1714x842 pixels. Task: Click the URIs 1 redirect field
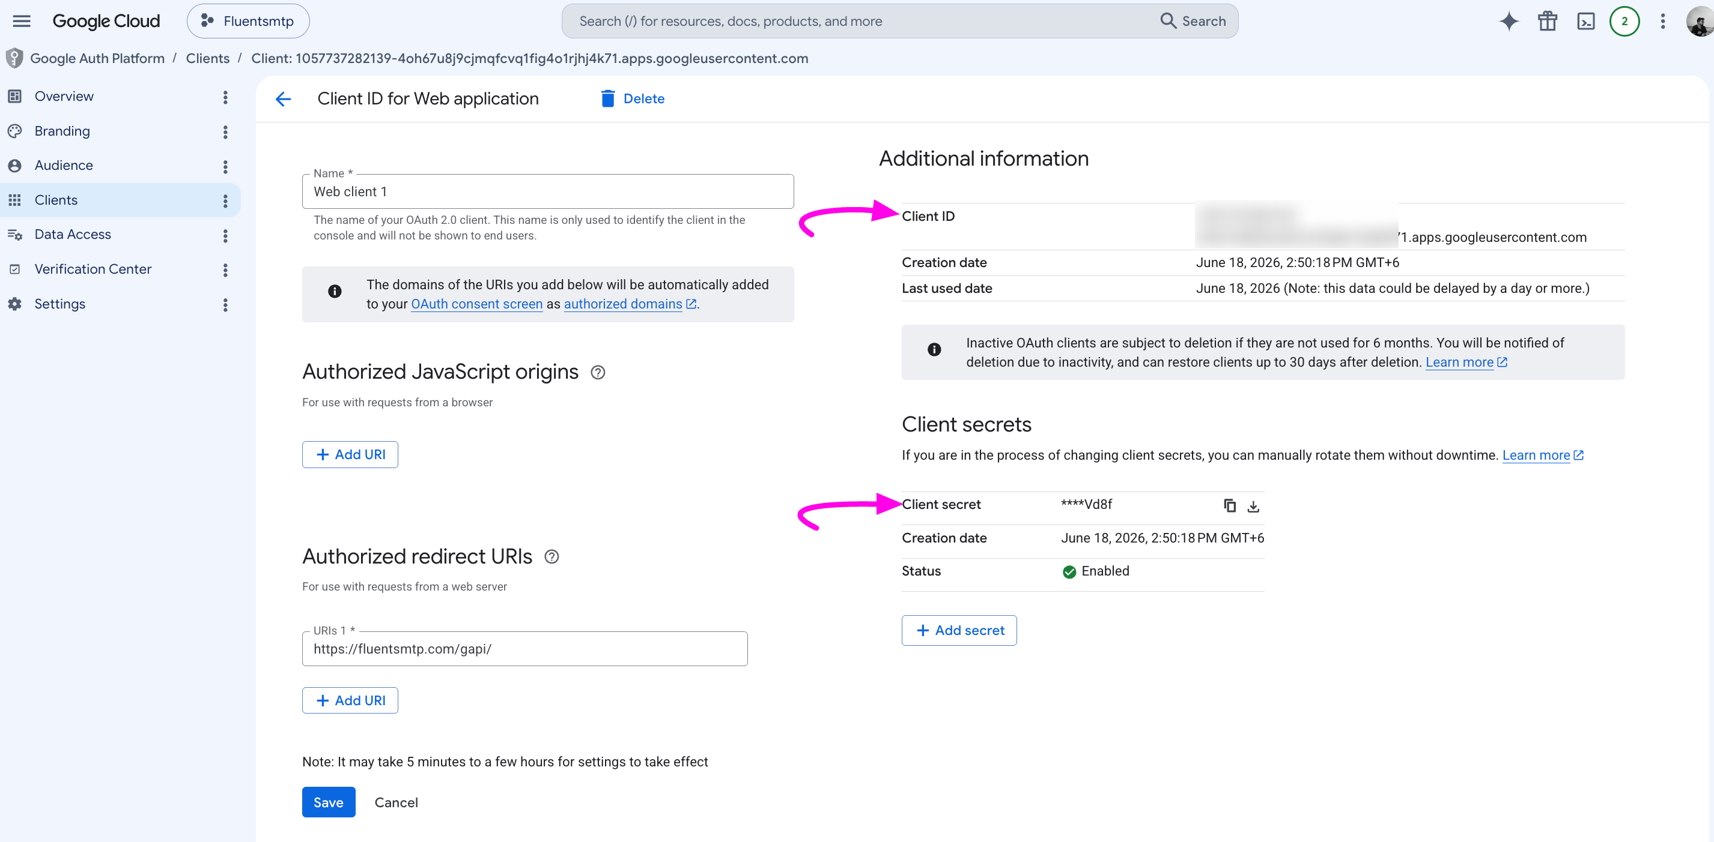[524, 649]
